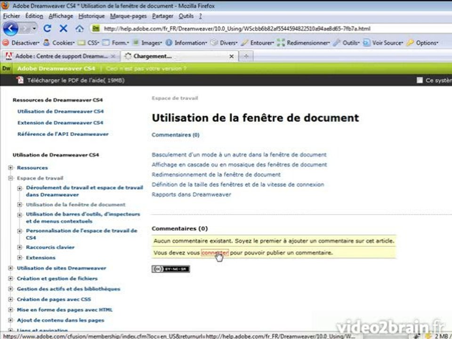The height and width of the screenshot is (339, 452).
Task: Click the Espace de travail breadcrumb
Action: [x=175, y=98]
